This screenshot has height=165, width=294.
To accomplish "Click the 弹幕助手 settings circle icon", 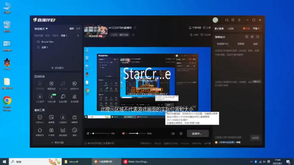I will tap(252, 37).
